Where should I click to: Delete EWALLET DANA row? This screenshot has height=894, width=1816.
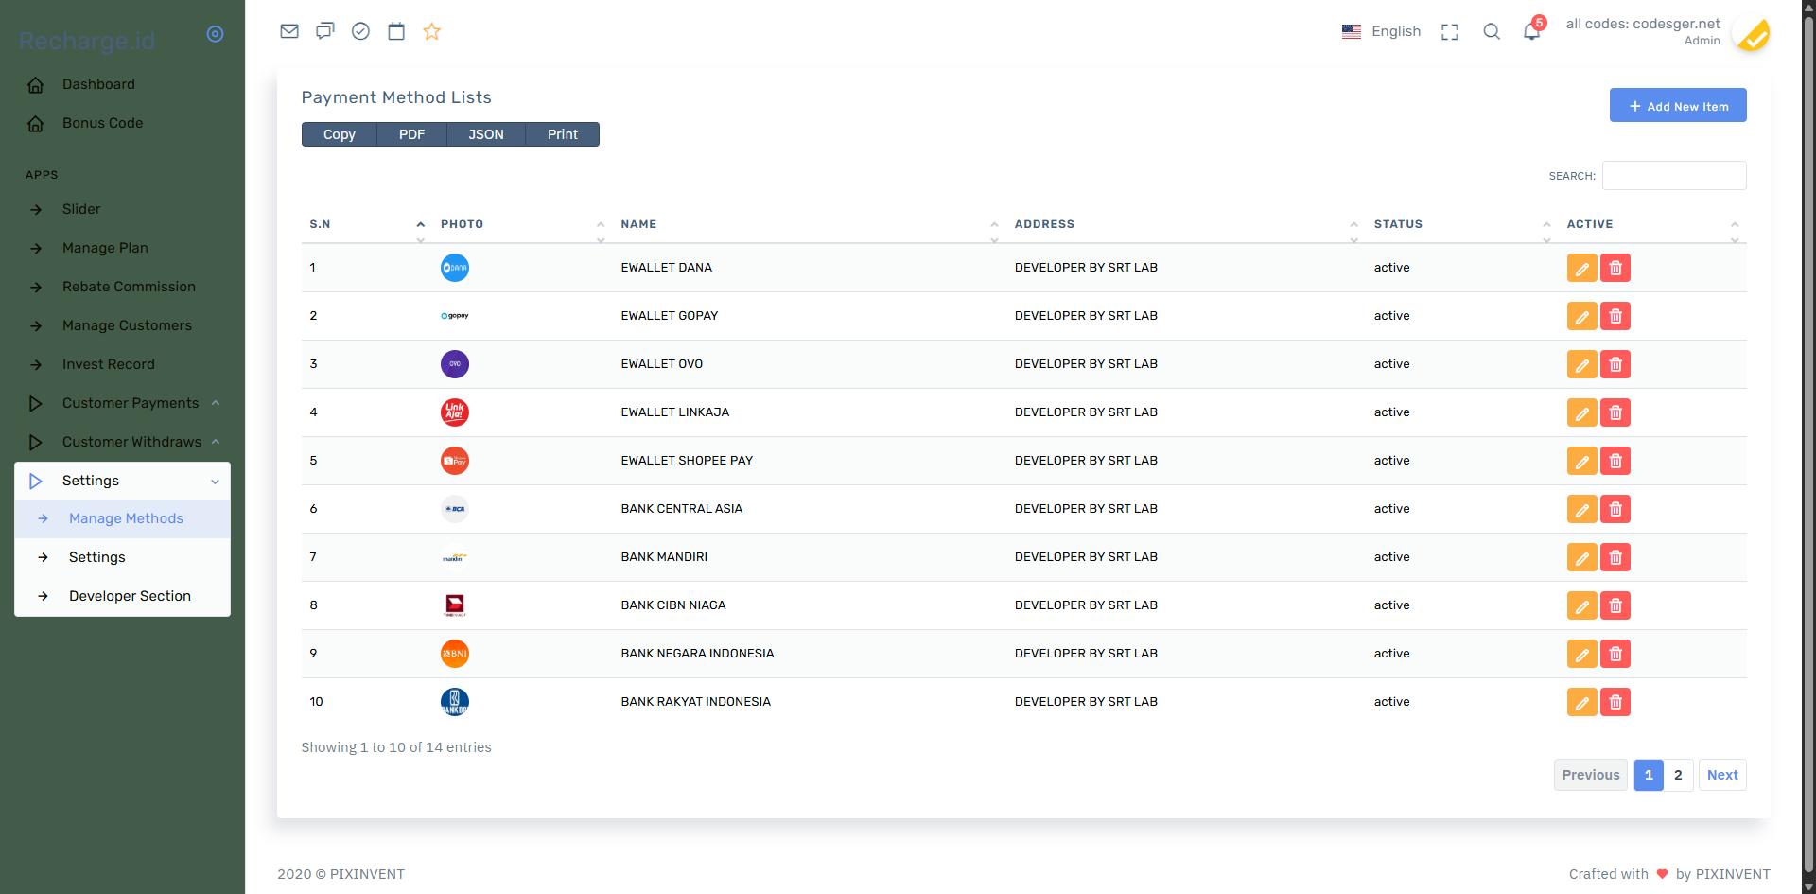point(1615,268)
